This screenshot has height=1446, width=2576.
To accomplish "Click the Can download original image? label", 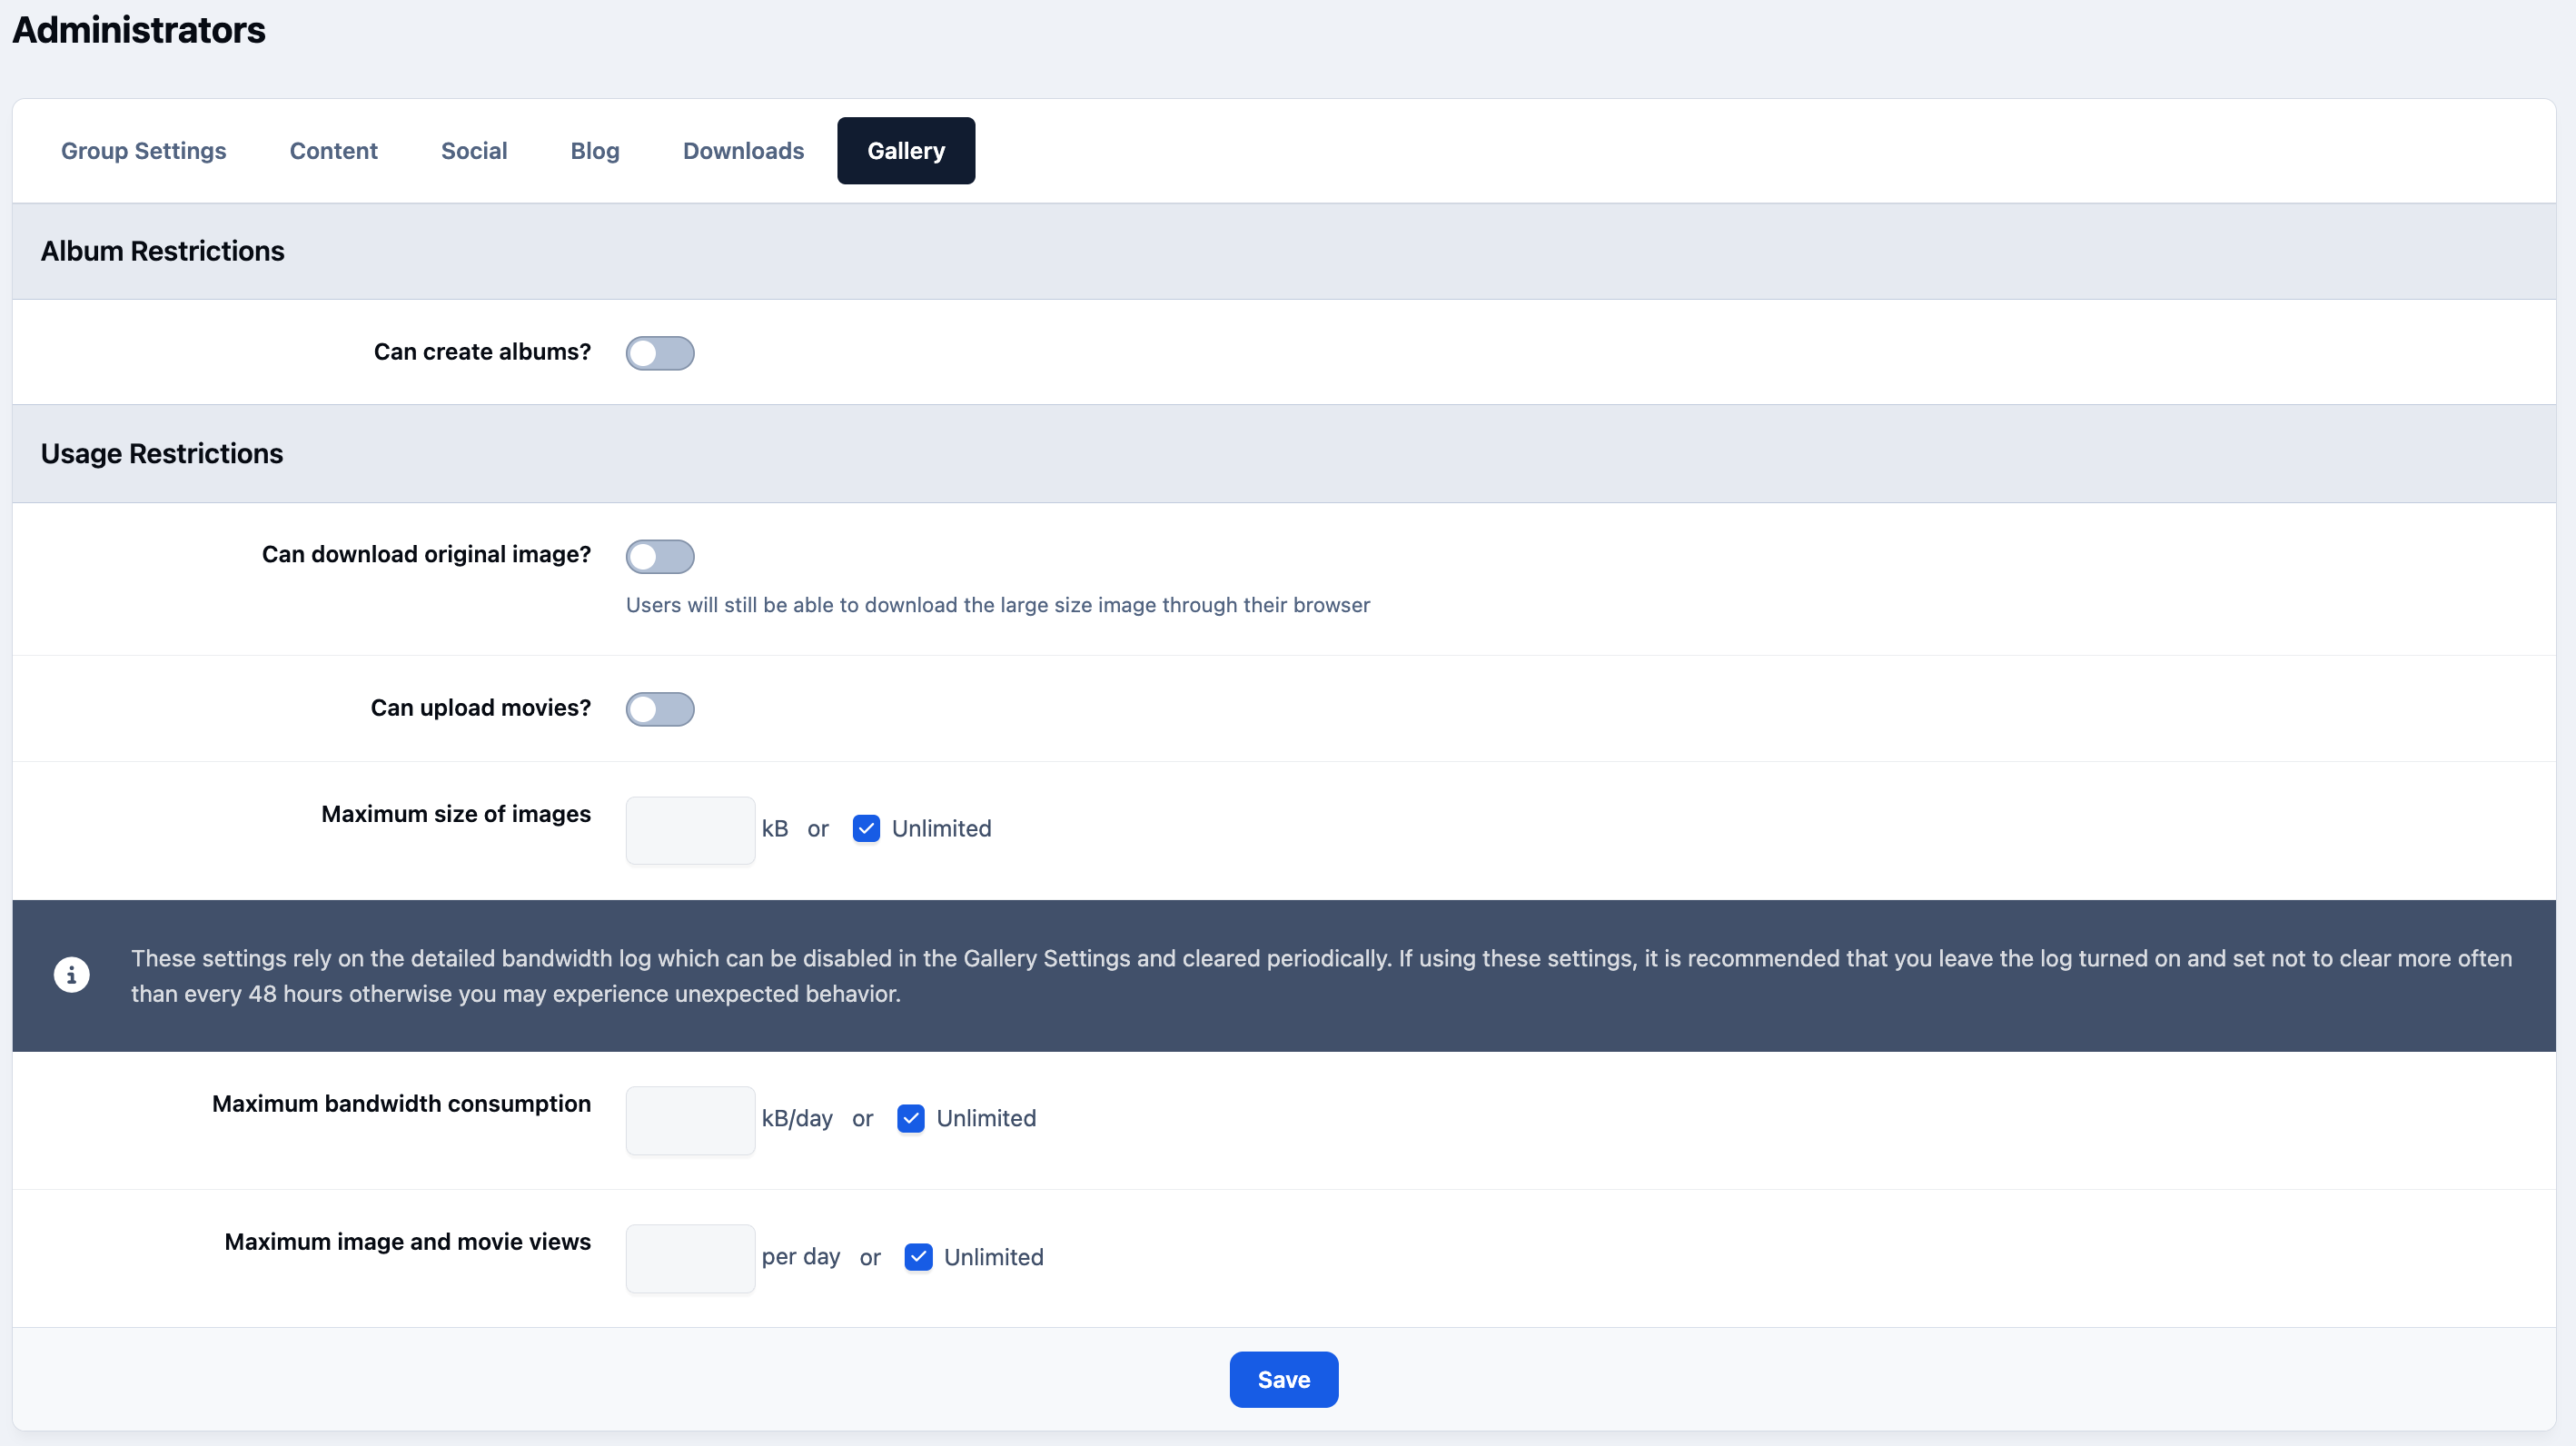I will click(426, 555).
